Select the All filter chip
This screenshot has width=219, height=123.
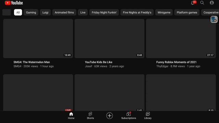point(18,12)
